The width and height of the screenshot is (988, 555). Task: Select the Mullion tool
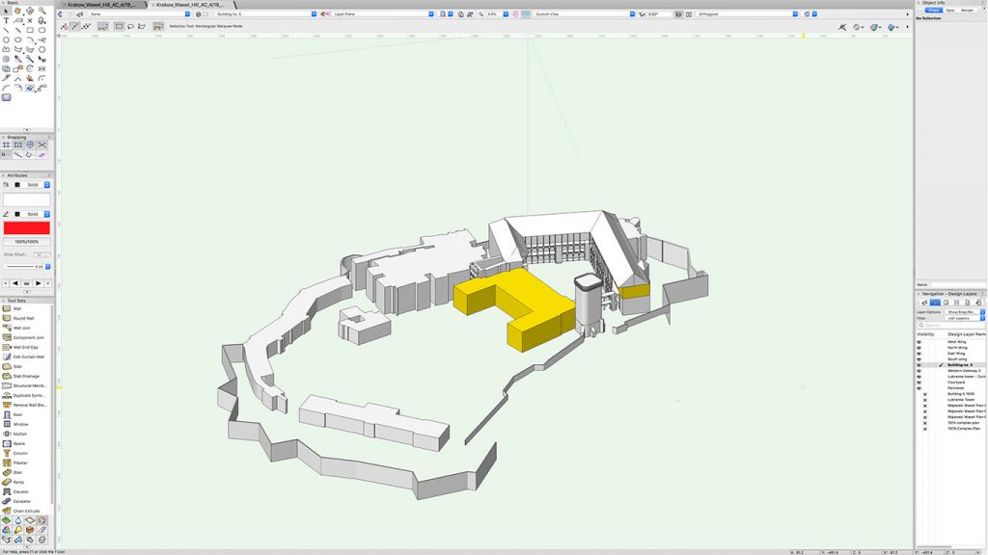(x=20, y=434)
